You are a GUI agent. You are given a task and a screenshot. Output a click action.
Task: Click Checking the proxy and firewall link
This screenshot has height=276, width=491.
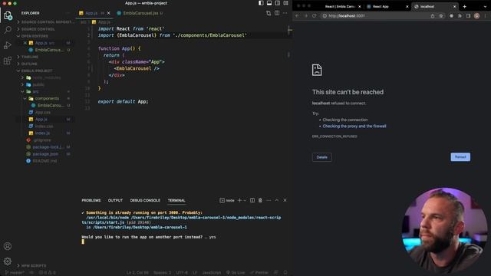[354, 126]
